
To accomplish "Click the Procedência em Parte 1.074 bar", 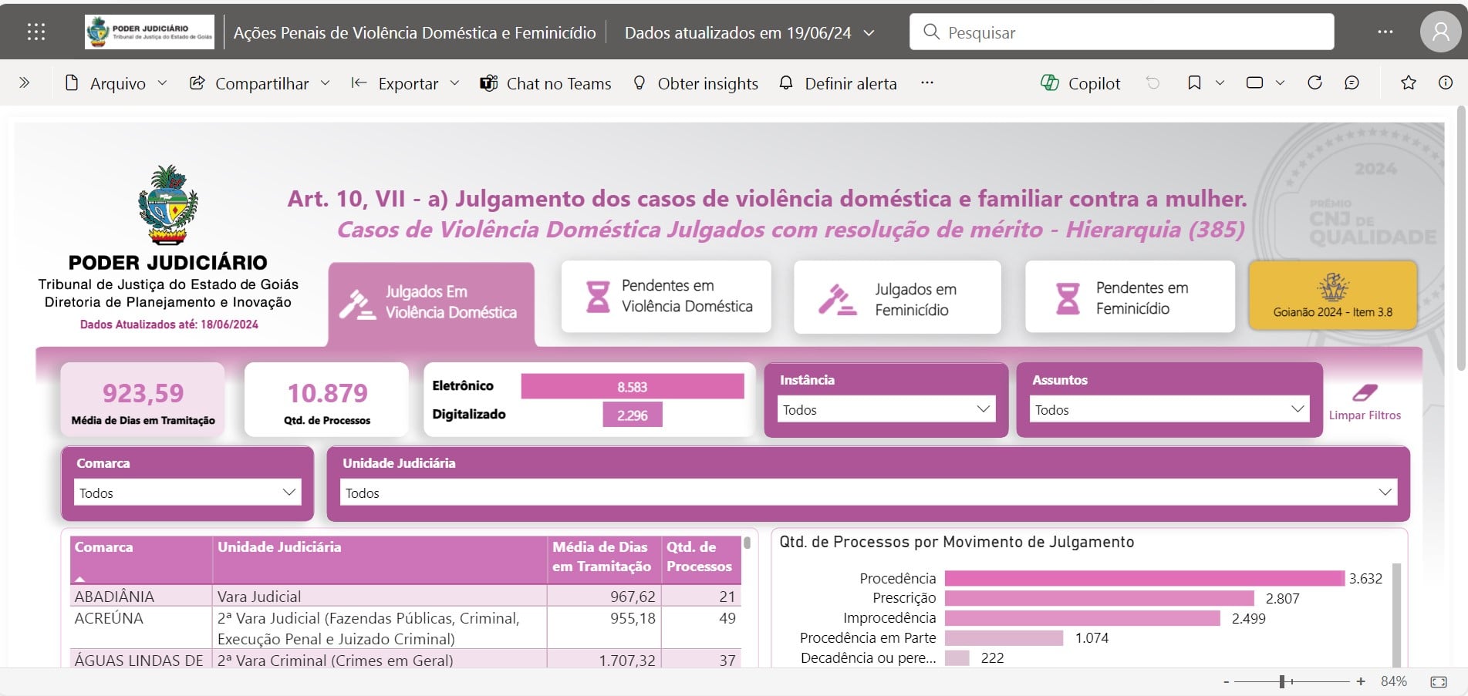I will click(x=1004, y=638).
